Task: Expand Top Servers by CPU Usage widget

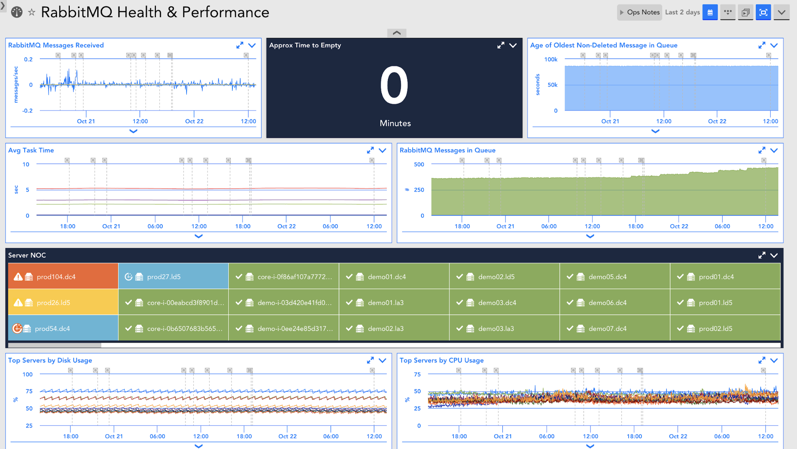Action: pyautogui.click(x=762, y=360)
